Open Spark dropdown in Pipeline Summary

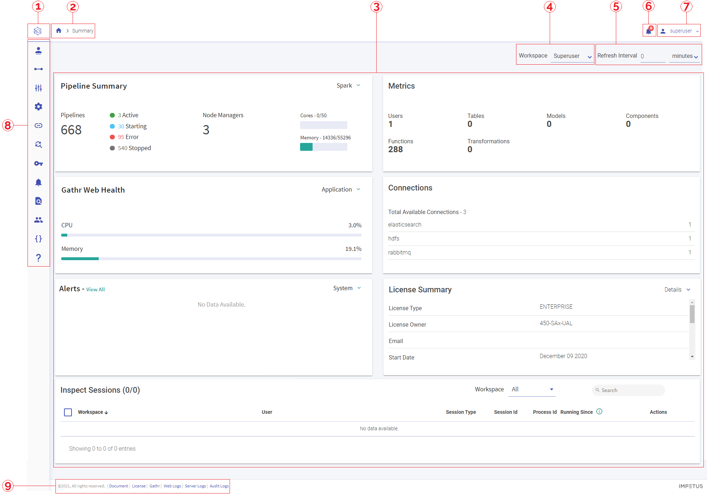tap(349, 85)
